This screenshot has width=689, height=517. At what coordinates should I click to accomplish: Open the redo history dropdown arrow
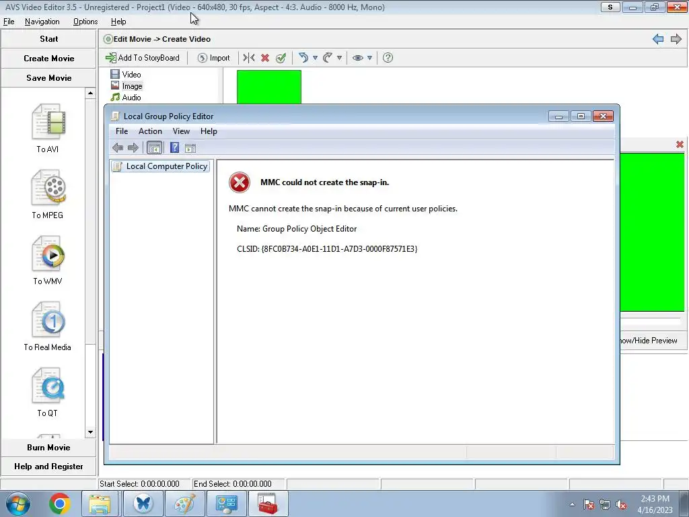point(339,58)
